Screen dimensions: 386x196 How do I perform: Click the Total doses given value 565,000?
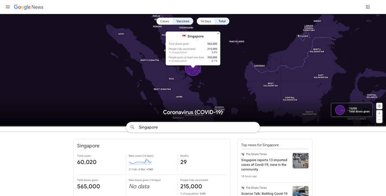point(89,187)
